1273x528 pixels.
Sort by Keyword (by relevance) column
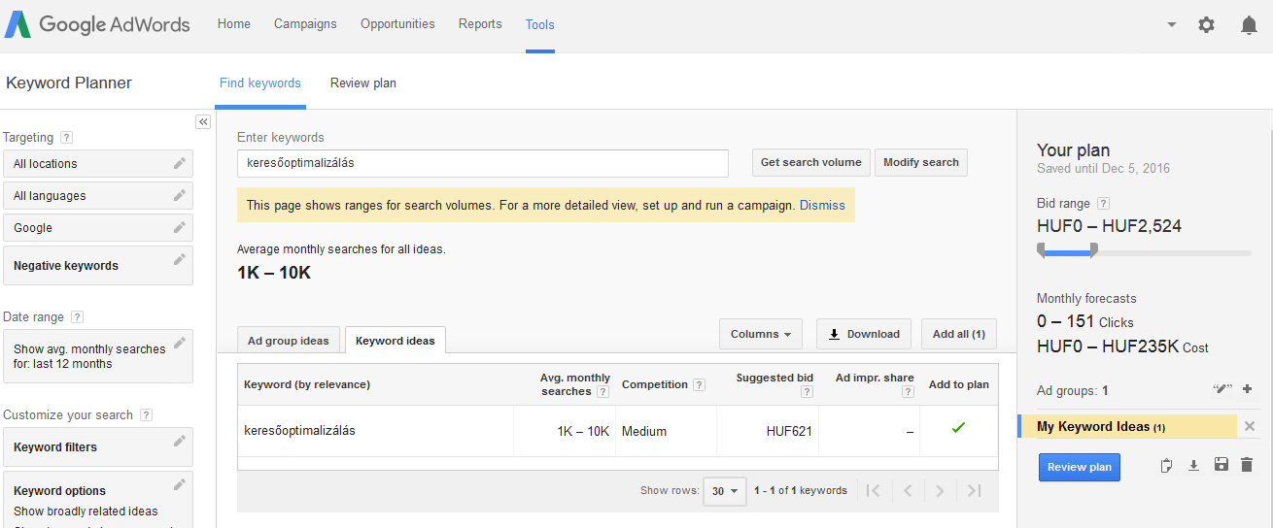click(307, 384)
